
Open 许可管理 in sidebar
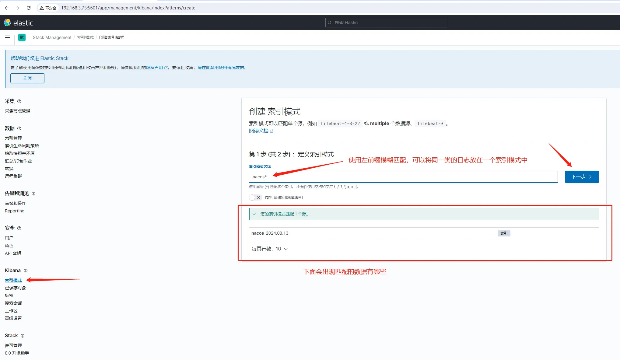[13, 345]
